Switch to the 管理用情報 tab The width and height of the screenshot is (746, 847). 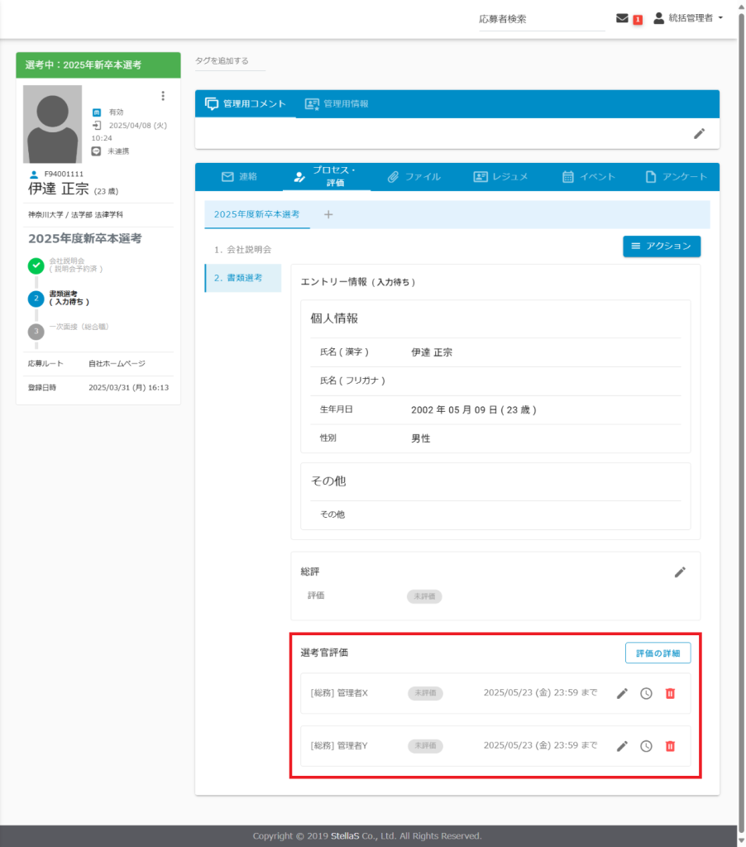[x=337, y=104]
